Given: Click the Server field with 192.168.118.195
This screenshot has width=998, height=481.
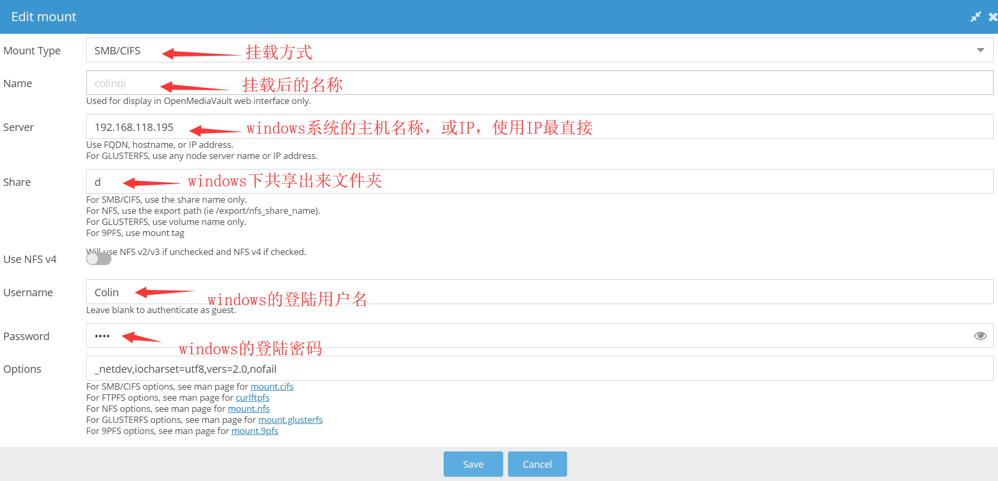Looking at the screenshot, I should point(540,127).
